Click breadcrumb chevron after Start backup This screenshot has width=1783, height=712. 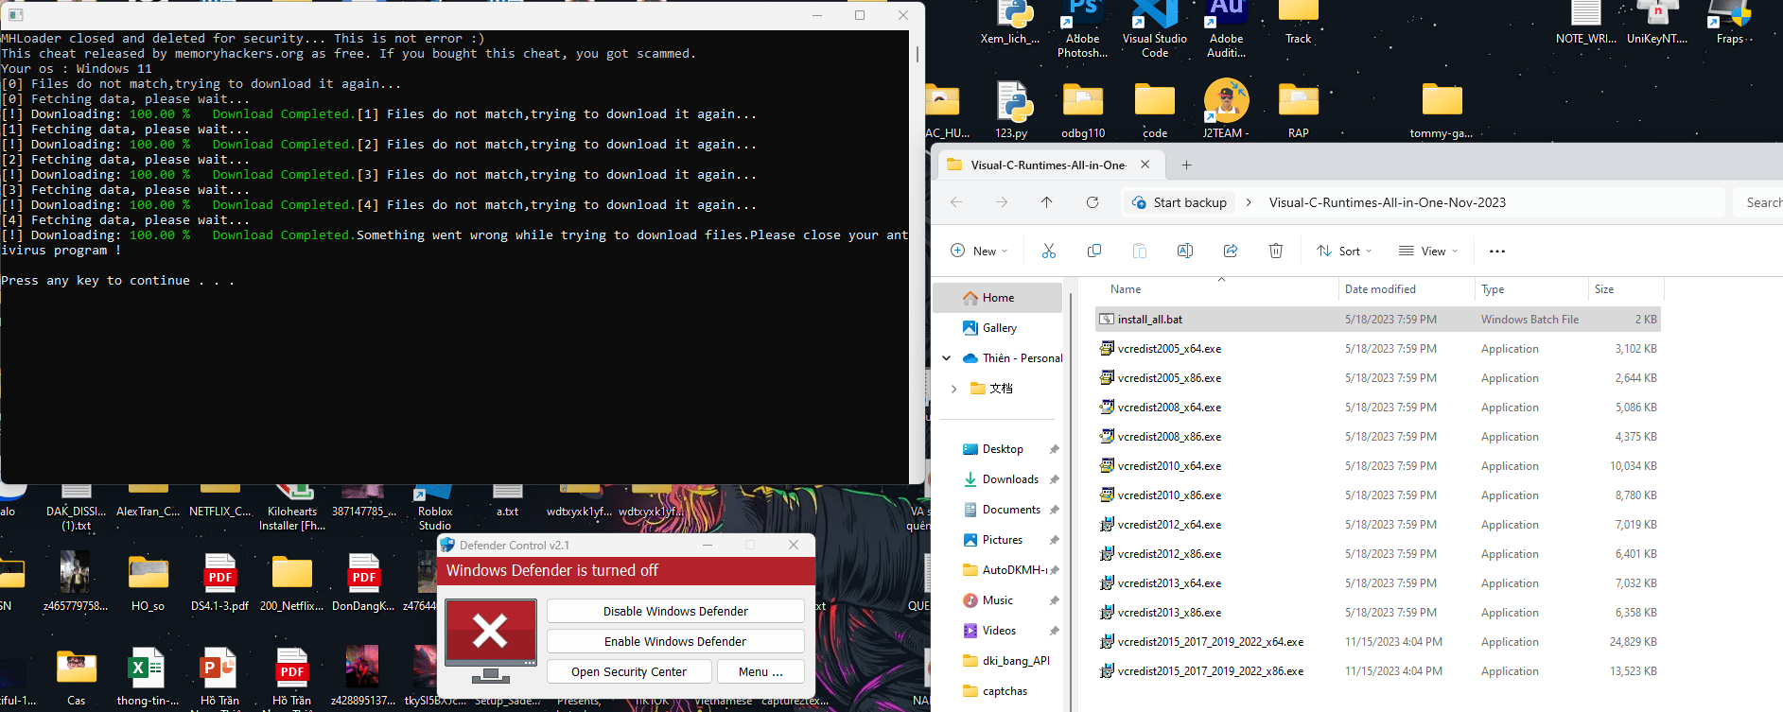tap(1249, 202)
